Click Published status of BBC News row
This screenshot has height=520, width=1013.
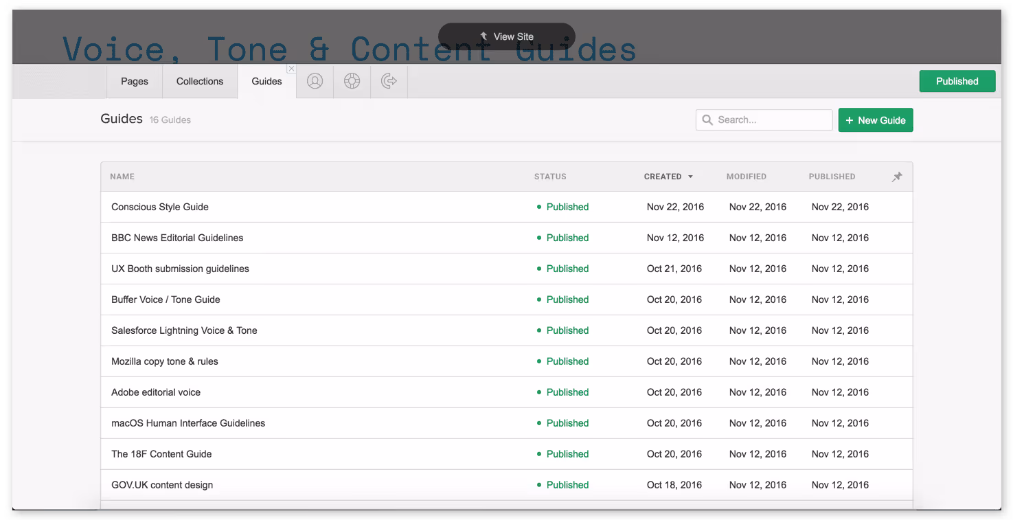tap(563, 238)
